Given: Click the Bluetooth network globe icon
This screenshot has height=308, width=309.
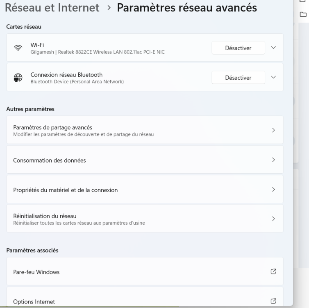Looking at the screenshot, I should 18,77.
